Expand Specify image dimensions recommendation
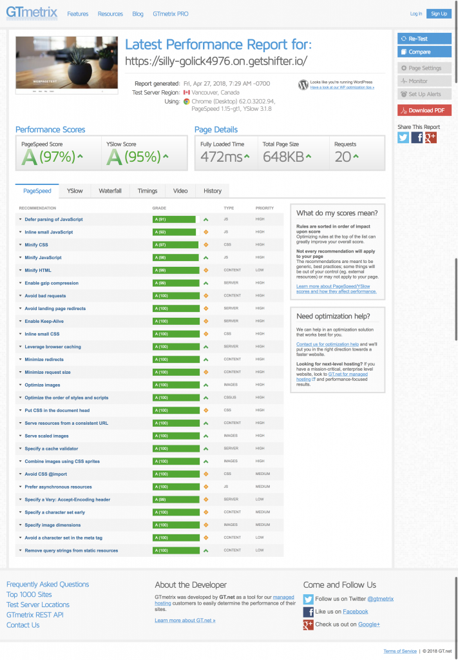Screen dimensions: 458x660 (53, 525)
